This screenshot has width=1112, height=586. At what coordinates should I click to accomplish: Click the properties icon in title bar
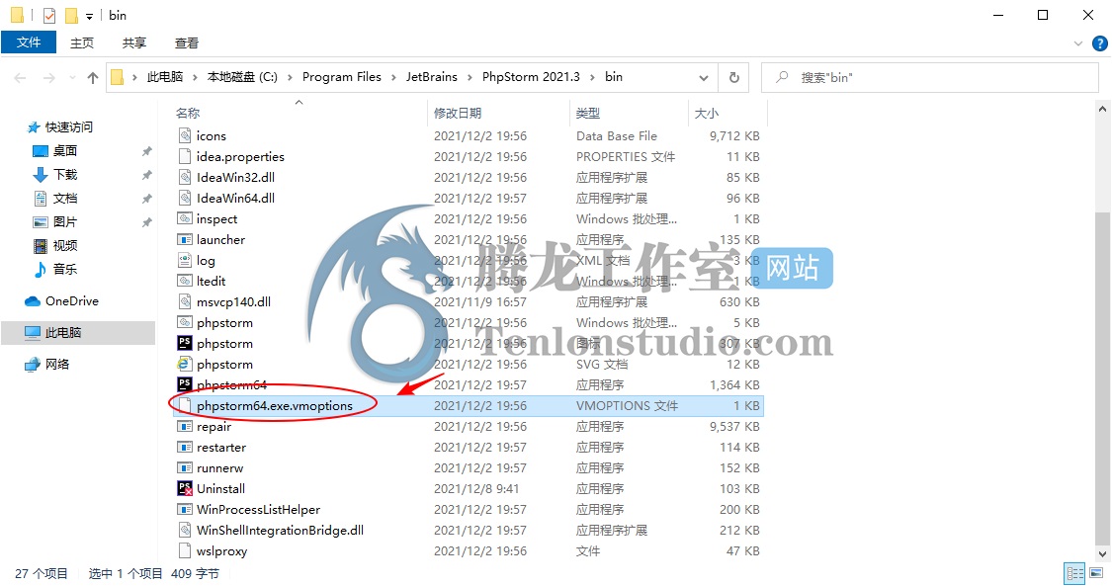(x=49, y=15)
